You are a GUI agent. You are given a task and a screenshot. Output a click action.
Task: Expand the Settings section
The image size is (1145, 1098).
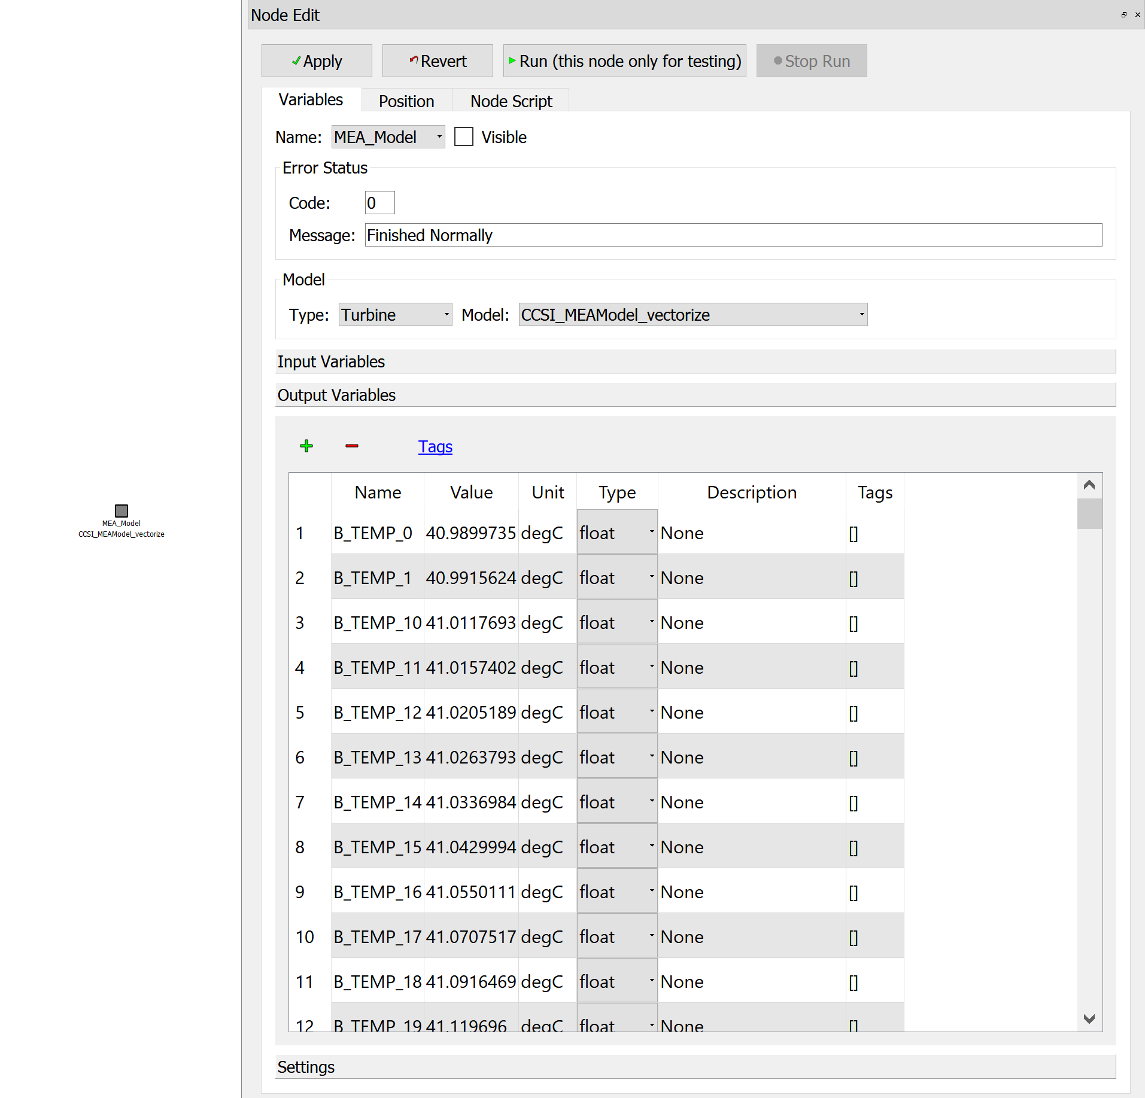(x=695, y=1067)
